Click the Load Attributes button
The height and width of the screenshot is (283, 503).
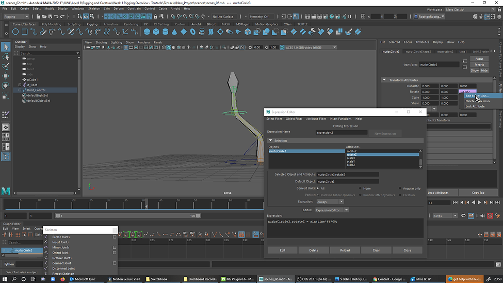[438, 193]
